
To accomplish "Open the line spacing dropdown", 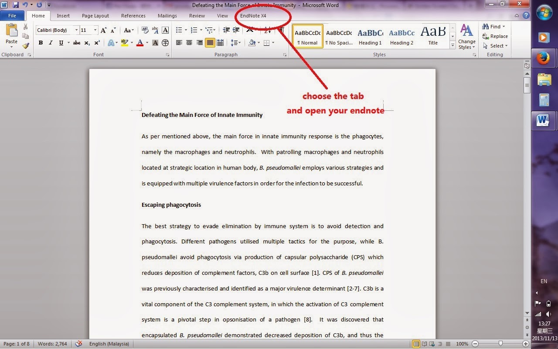I will [x=235, y=42].
